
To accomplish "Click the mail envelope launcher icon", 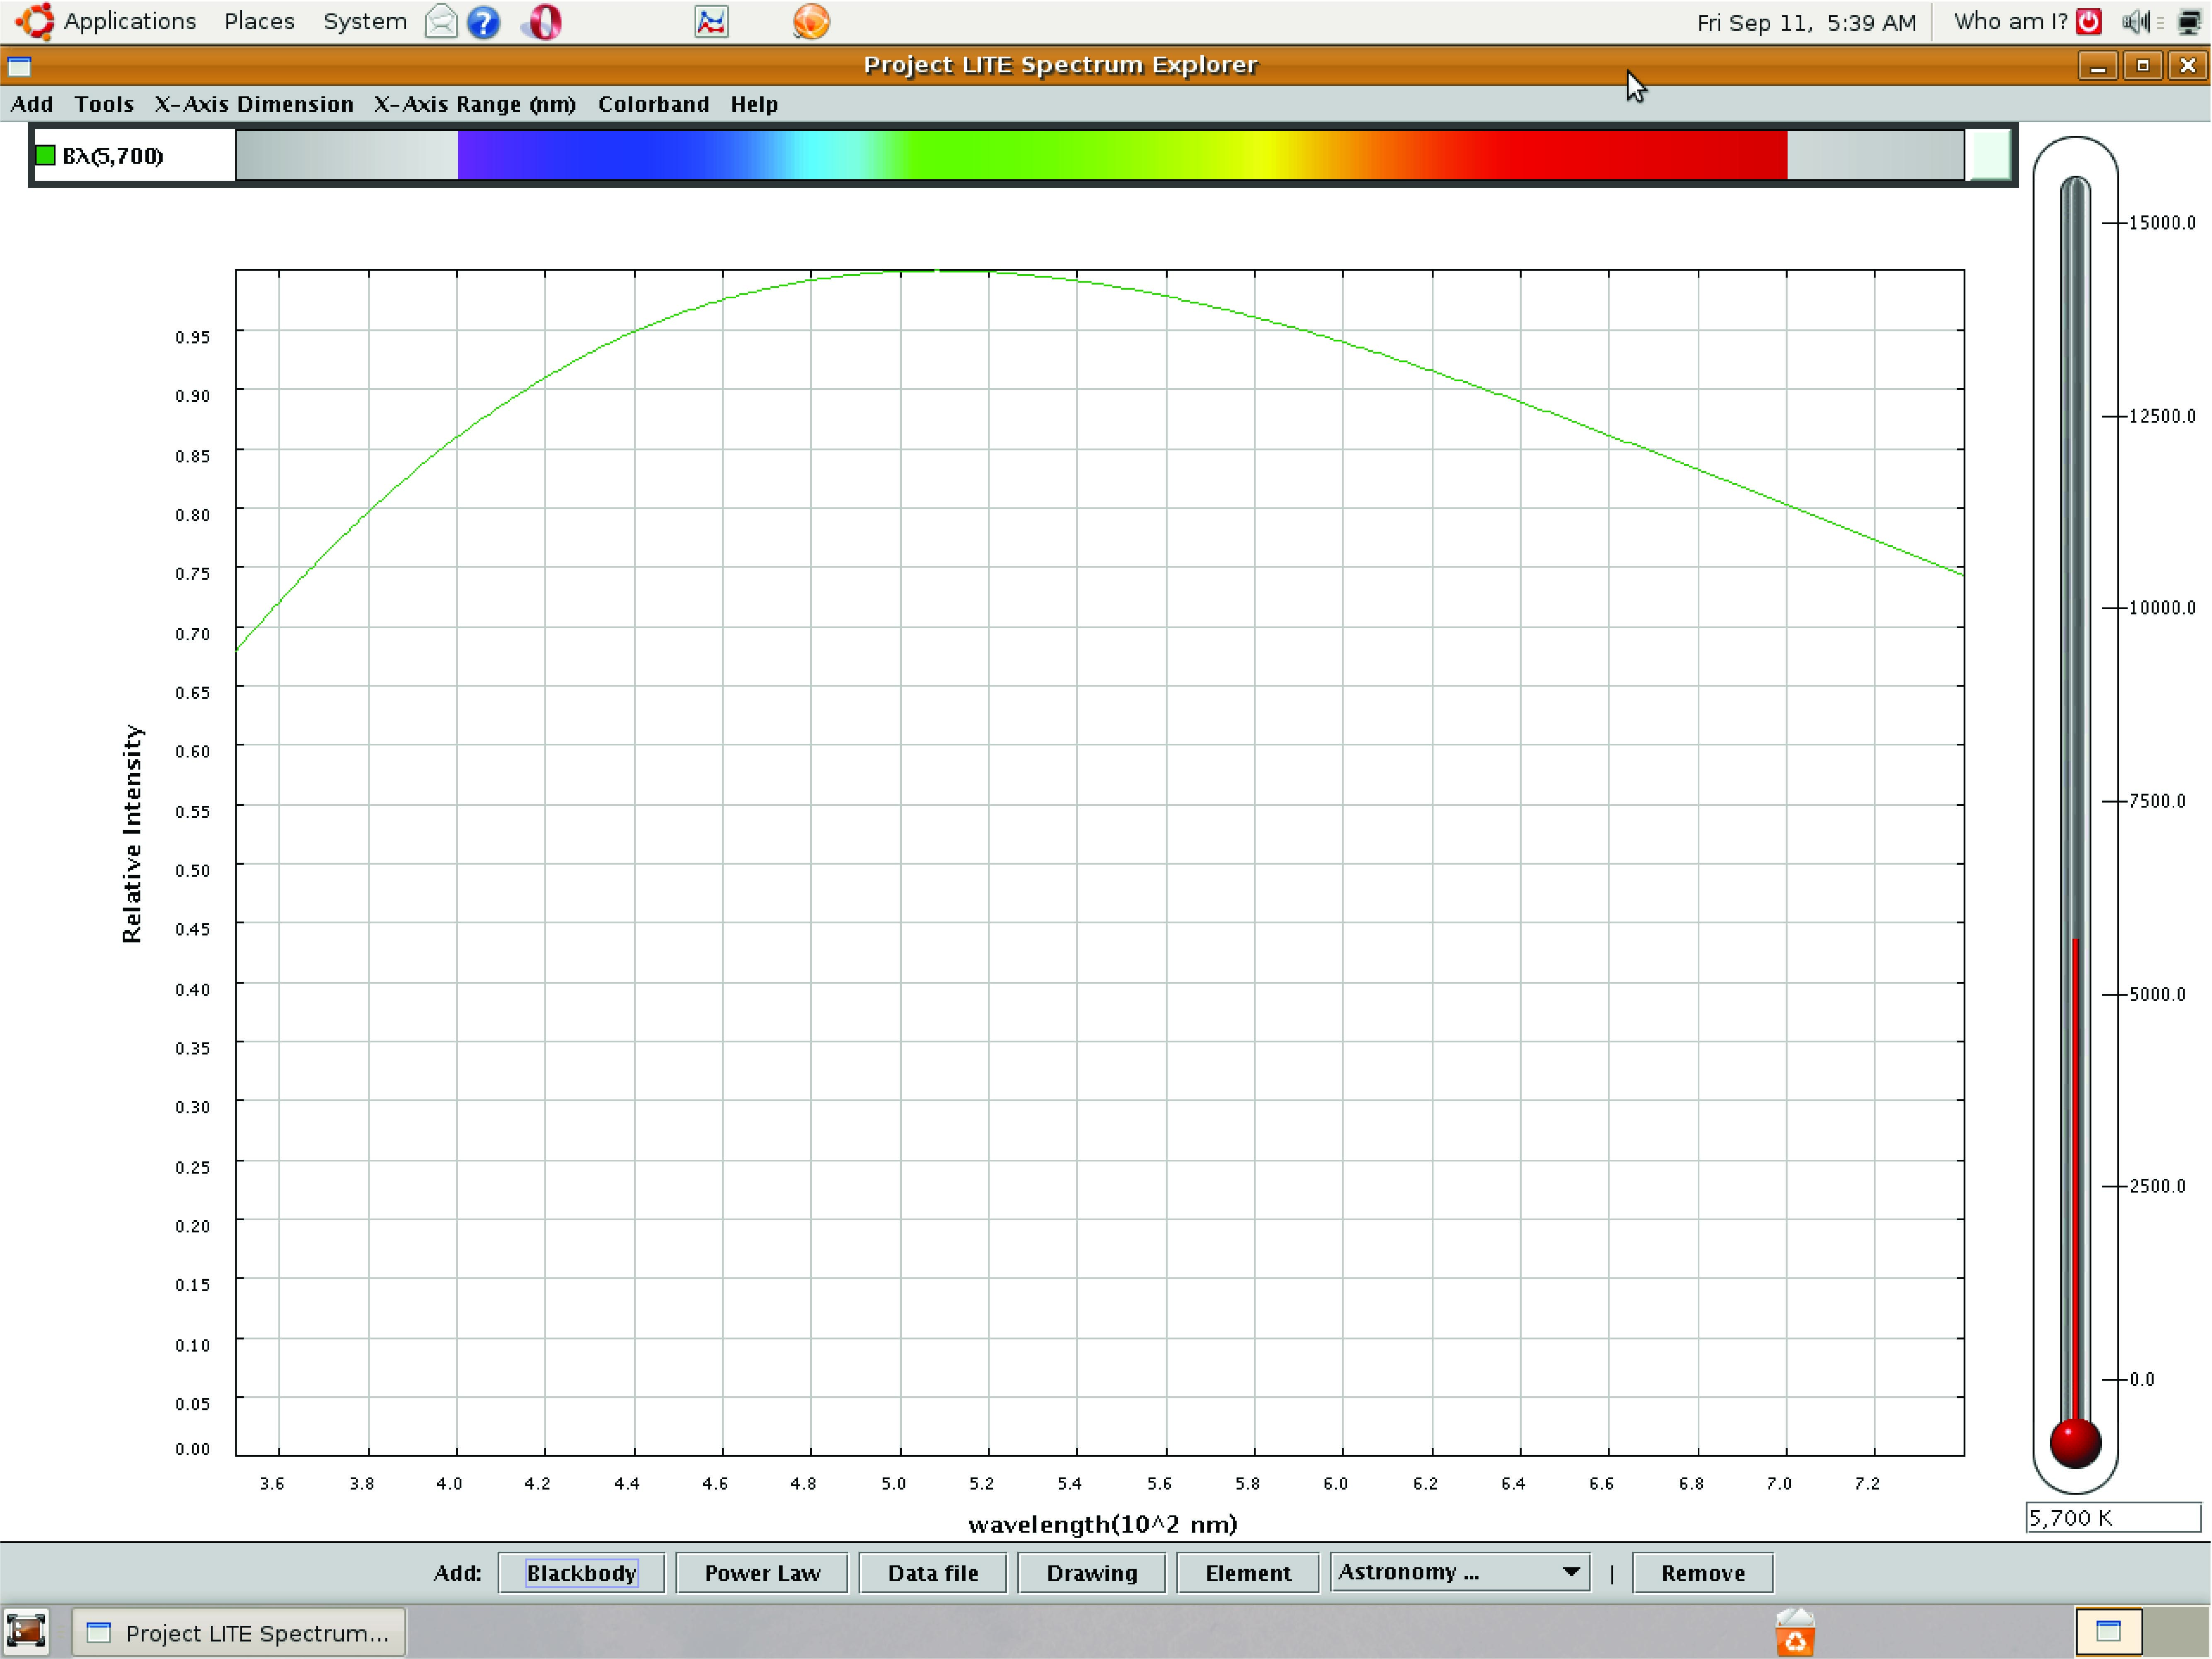I will point(441,22).
